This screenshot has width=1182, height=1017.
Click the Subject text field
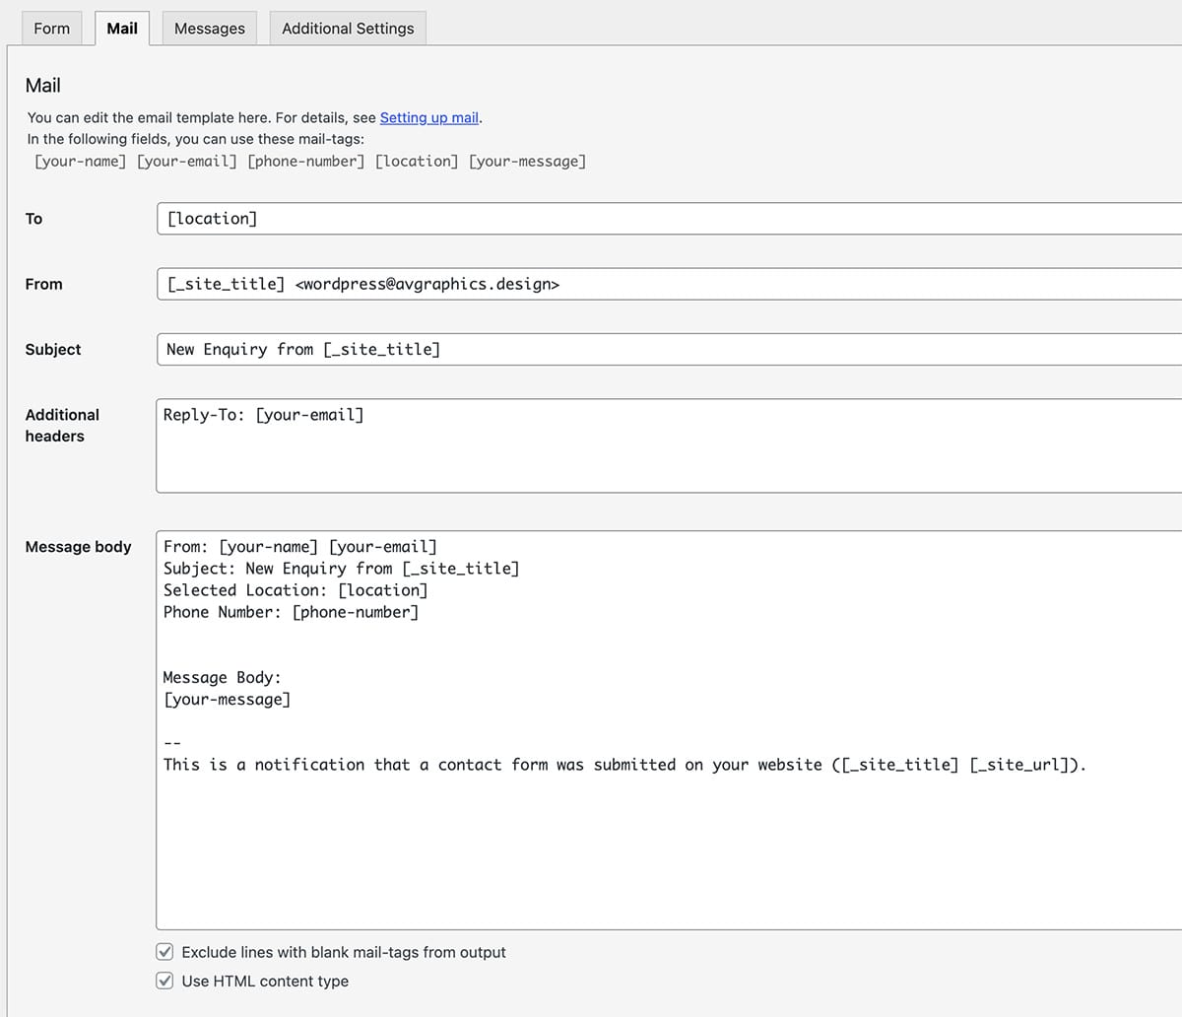[668, 349]
